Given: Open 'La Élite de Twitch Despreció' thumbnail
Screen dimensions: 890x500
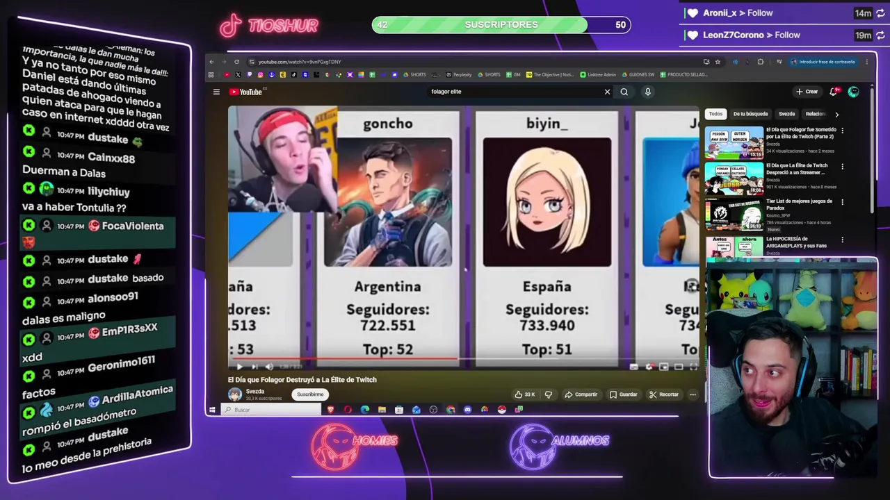Looking at the screenshot, I should click(734, 178).
